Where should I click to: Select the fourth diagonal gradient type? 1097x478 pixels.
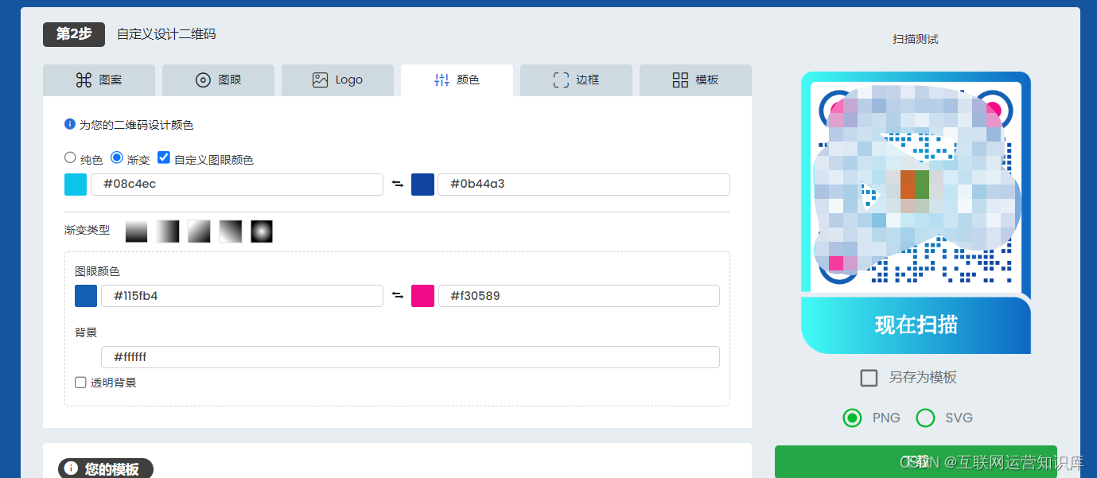click(x=230, y=231)
